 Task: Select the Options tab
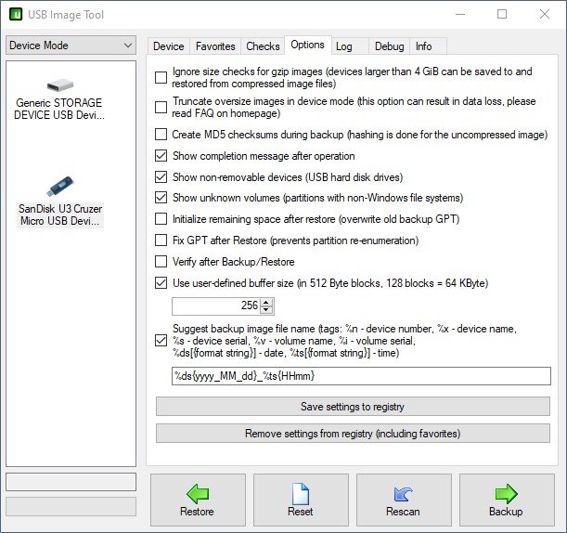[308, 45]
